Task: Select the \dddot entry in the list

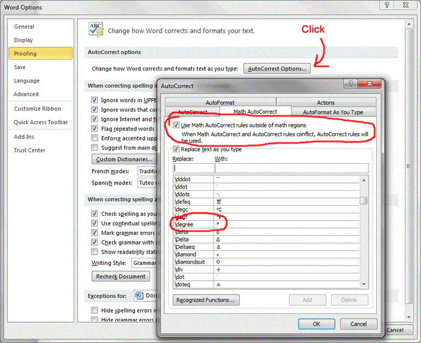Action: click(266, 179)
